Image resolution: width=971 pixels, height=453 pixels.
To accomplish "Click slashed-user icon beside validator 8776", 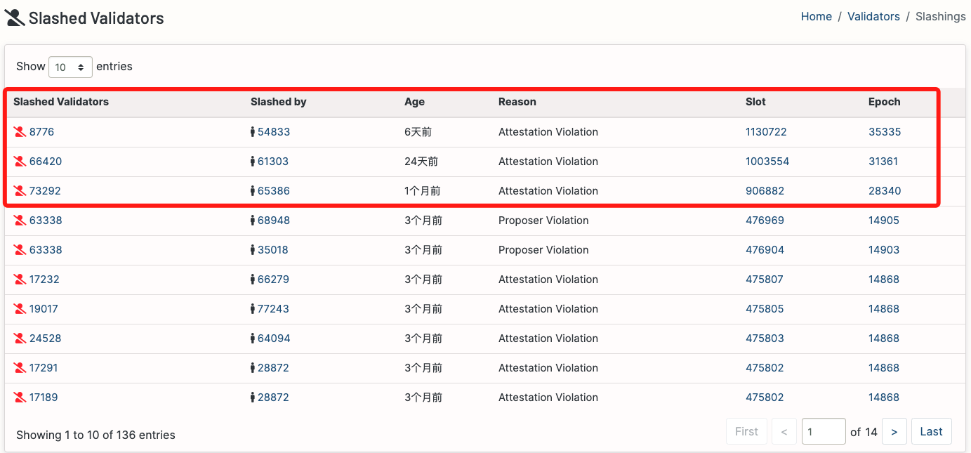I will pos(20,132).
